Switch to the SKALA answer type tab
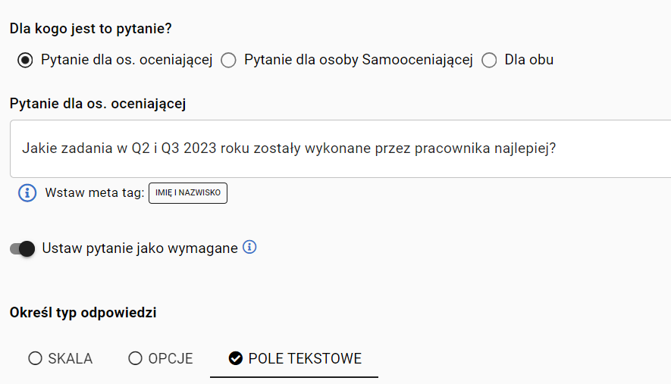 tap(61, 358)
